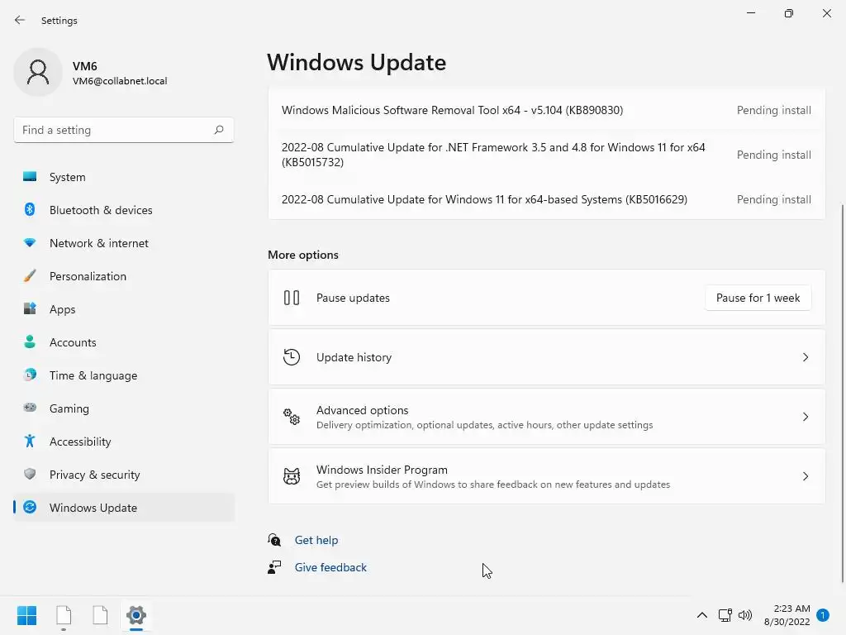Select System in the sidebar
Image resolution: width=846 pixels, height=635 pixels.
click(x=68, y=177)
